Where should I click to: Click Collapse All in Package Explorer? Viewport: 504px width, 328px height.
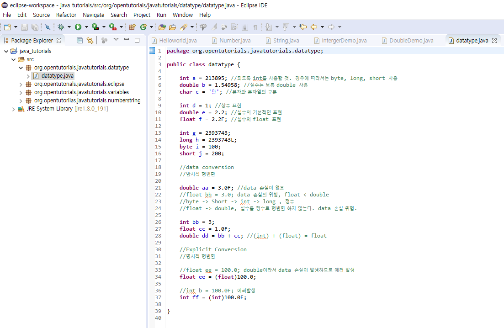[x=80, y=40]
